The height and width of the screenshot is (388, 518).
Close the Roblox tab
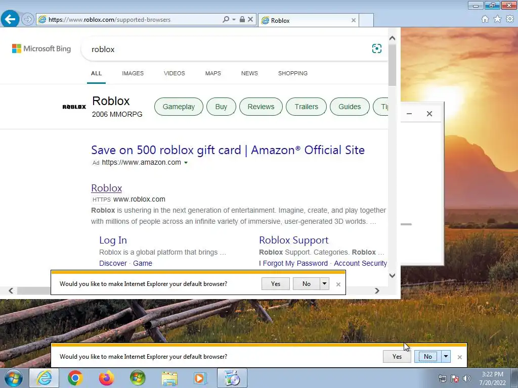coord(354,20)
